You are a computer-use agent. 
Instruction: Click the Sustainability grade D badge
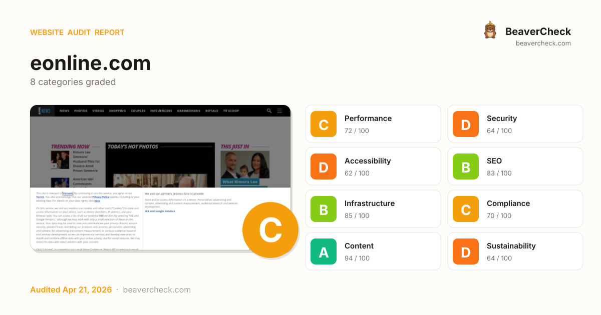466,251
